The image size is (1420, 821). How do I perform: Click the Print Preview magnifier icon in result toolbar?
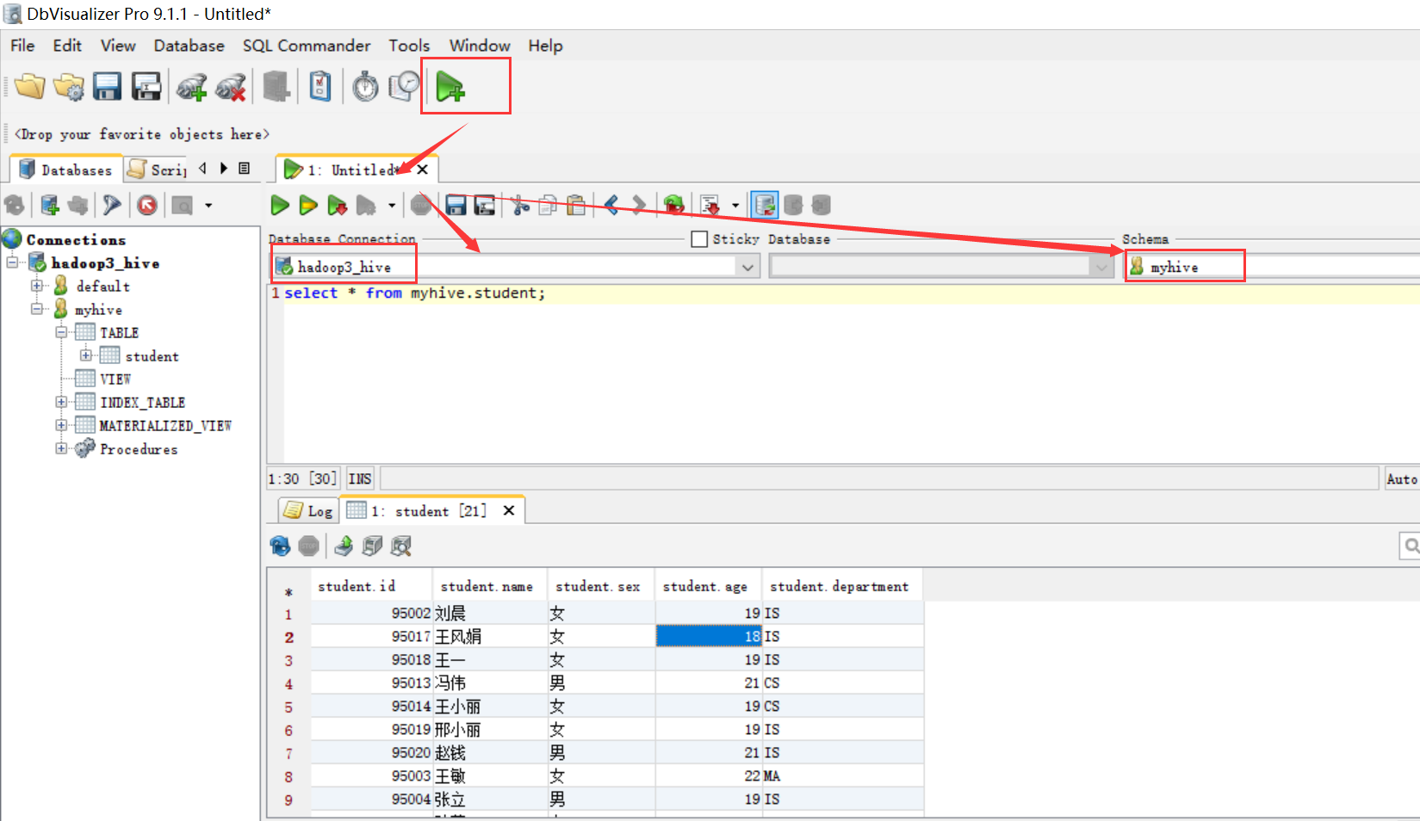[x=400, y=546]
